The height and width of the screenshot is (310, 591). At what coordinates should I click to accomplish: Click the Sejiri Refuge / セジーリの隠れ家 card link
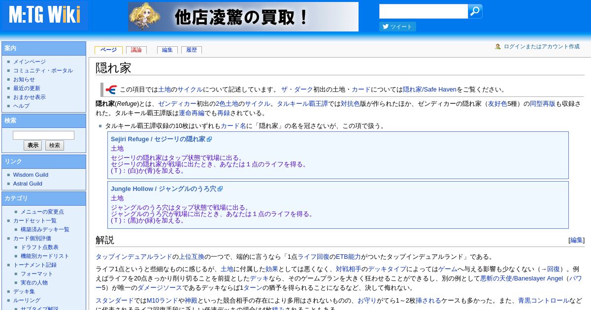158,139
